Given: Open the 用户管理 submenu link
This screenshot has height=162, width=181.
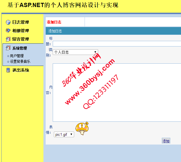Looking at the screenshot, I should 17,56.
